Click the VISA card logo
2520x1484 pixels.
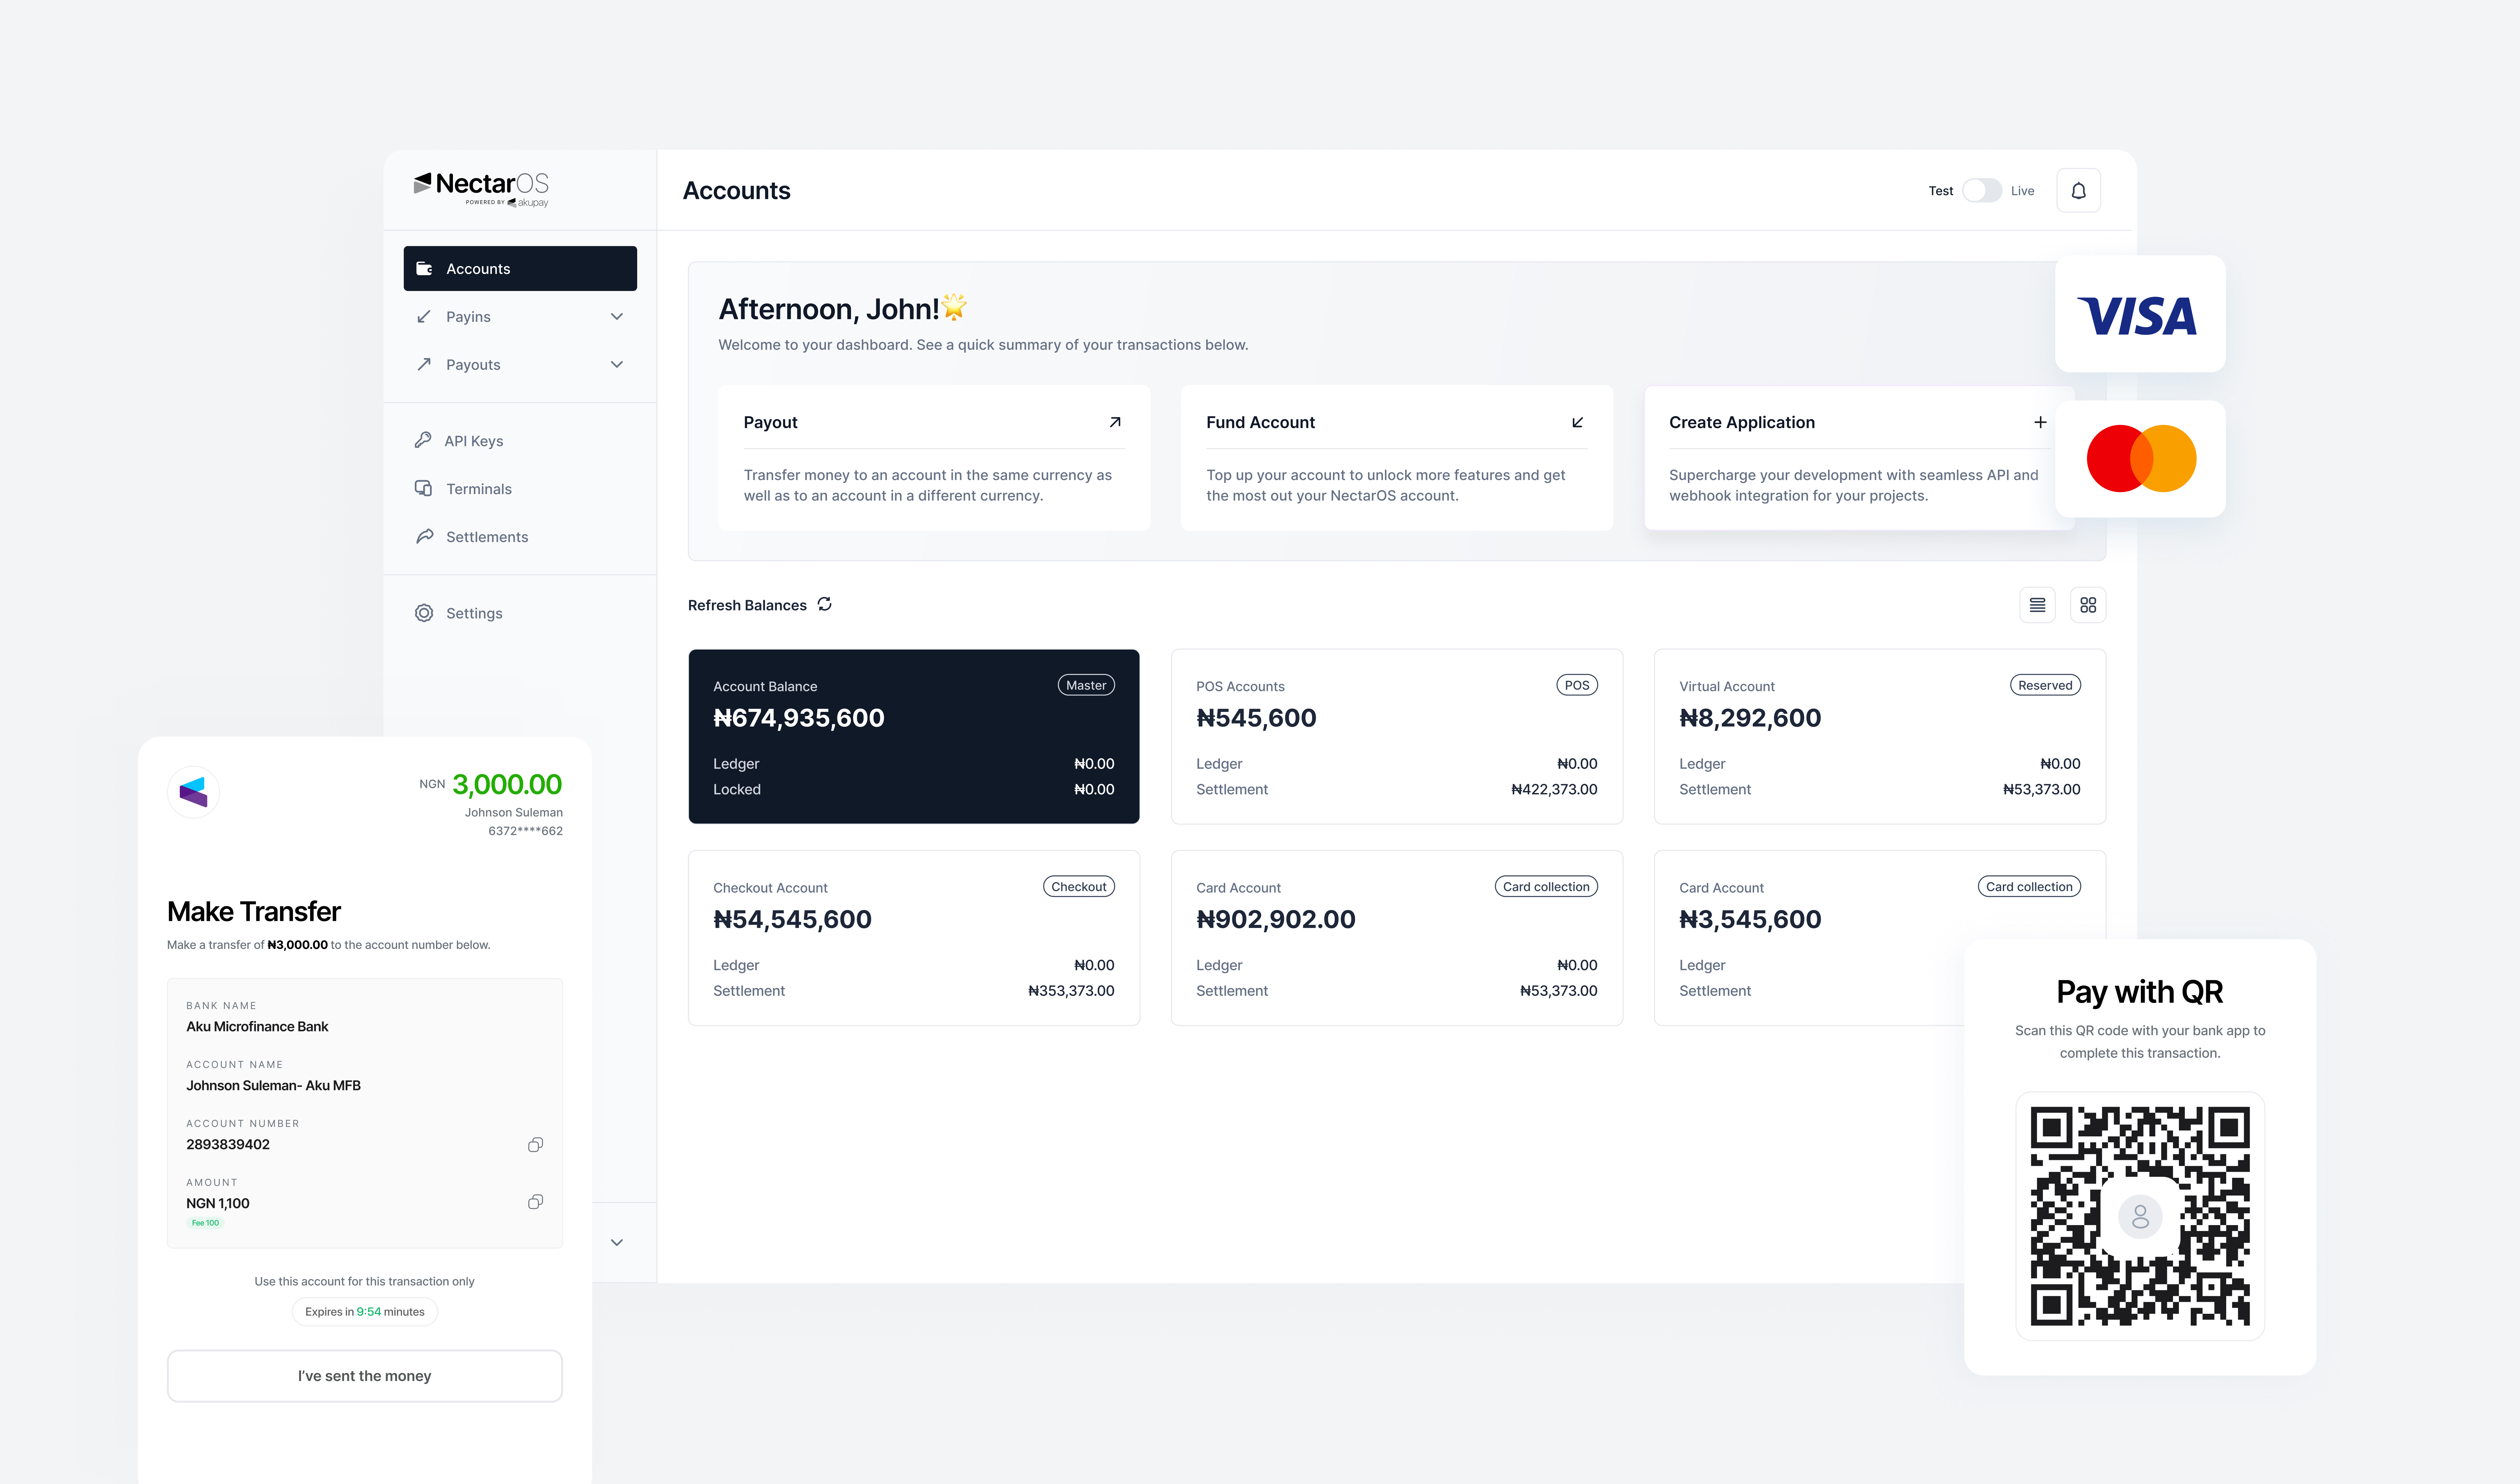pyautogui.click(x=2137, y=316)
